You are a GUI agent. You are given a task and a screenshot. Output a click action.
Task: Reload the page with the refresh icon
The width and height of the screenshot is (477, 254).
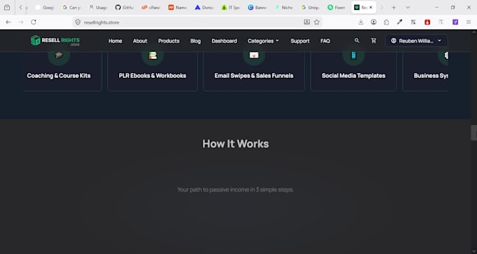[34, 22]
